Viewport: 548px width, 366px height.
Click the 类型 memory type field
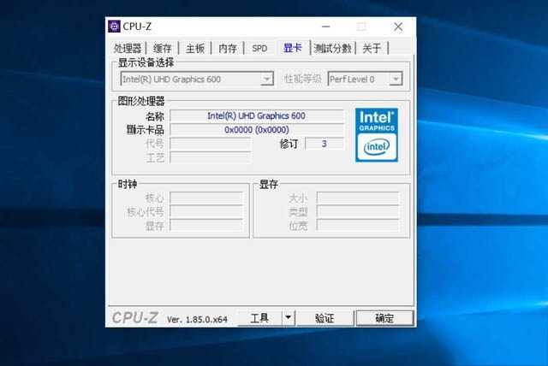click(x=358, y=211)
